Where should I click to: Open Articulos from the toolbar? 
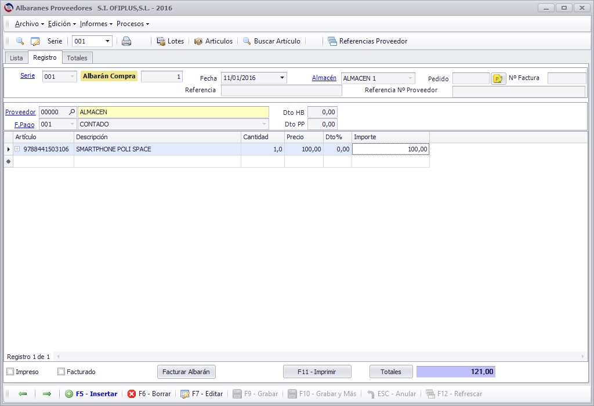pyautogui.click(x=213, y=41)
